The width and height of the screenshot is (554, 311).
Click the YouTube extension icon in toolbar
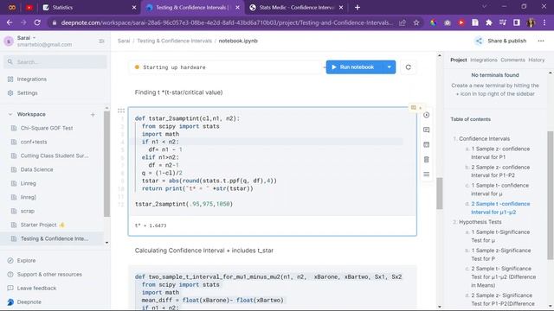pos(461,22)
